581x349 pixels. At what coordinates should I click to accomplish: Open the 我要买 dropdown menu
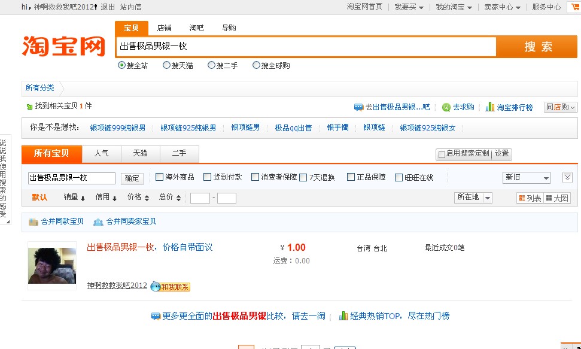point(409,7)
